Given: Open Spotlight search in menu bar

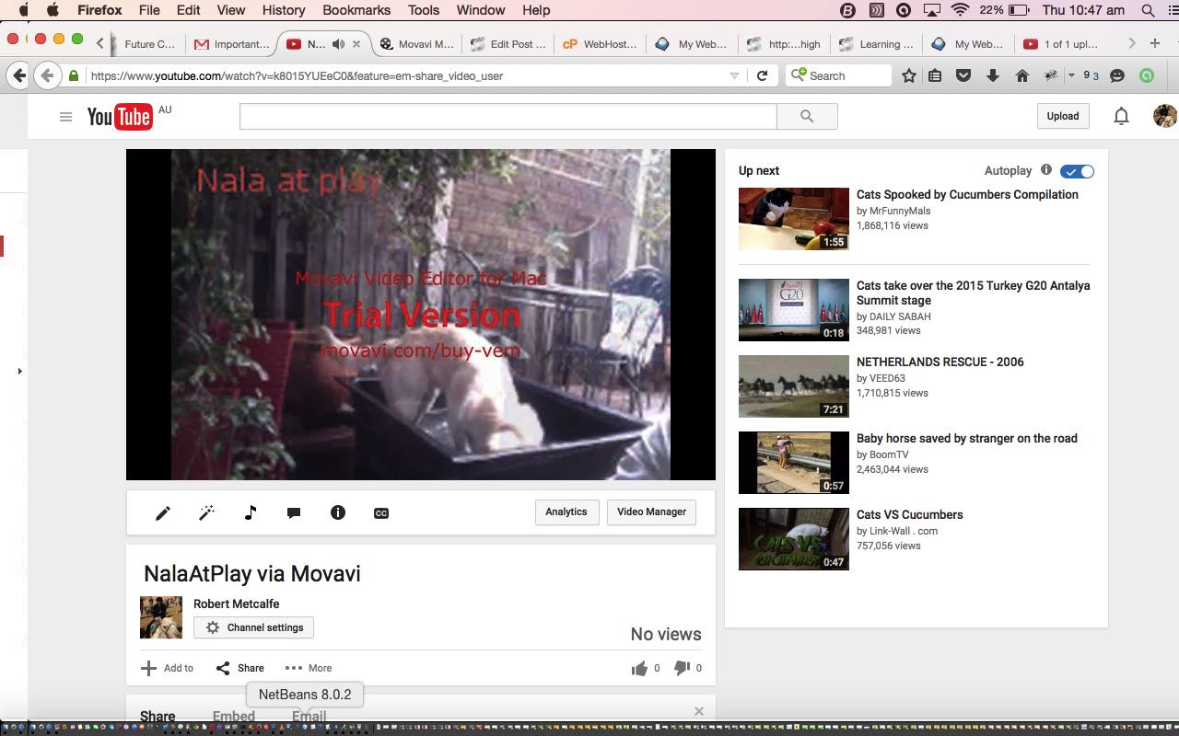Looking at the screenshot, I should (x=1148, y=10).
